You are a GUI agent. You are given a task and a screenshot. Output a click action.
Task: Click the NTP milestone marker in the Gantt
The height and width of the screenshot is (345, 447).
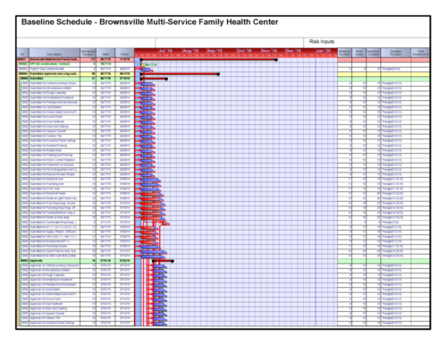(x=143, y=64)
